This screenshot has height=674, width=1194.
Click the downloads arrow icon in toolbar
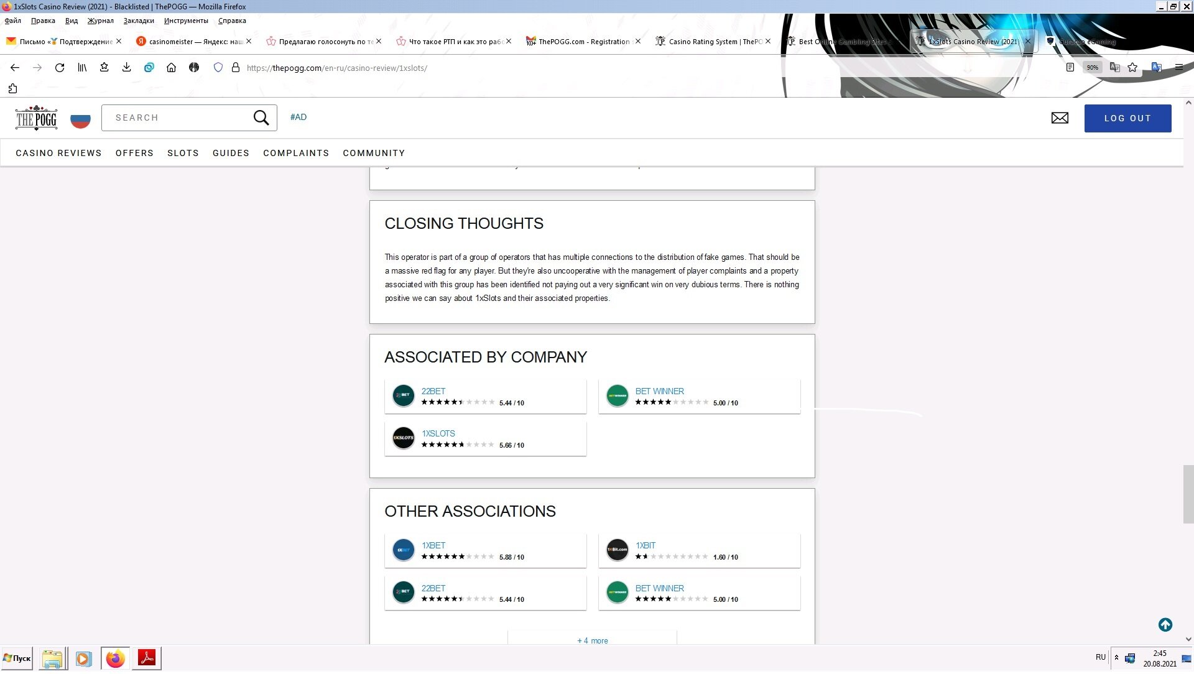126,68
